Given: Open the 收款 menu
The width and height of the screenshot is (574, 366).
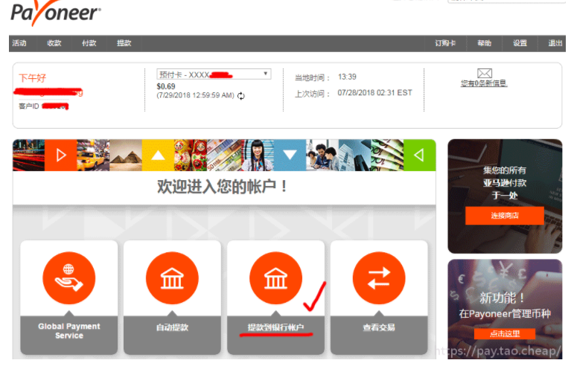Looking at the screenshot, I should (54, 43).
